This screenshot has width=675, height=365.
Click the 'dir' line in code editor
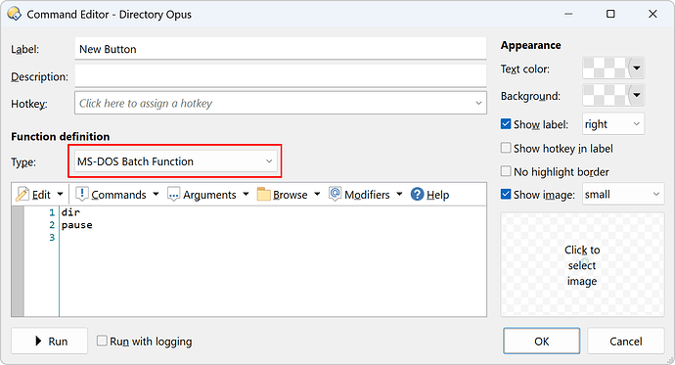tap(70, 212)
